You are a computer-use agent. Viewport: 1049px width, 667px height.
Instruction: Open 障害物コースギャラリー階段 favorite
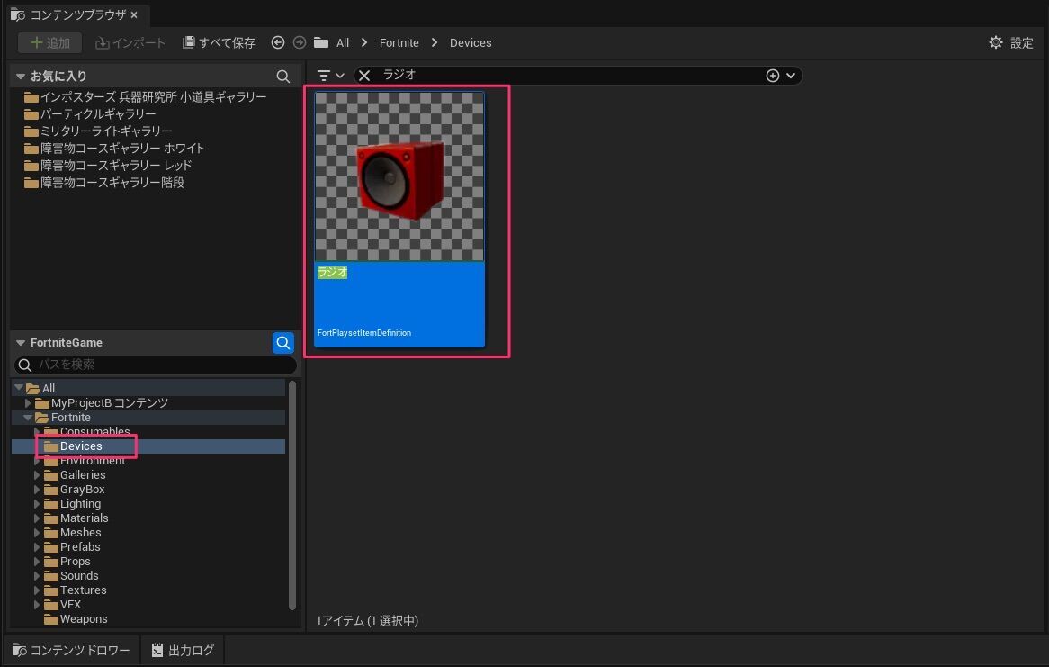click(105, 182)
